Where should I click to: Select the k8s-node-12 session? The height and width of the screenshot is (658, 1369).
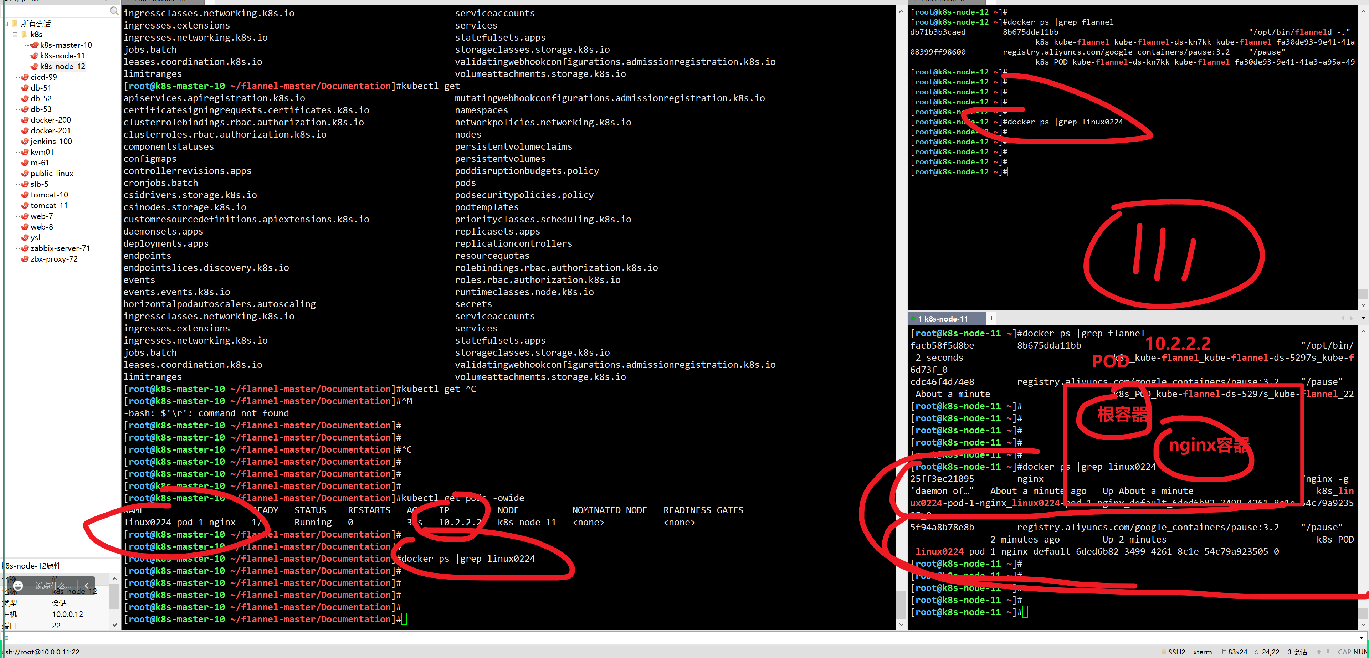click(62, 66)
